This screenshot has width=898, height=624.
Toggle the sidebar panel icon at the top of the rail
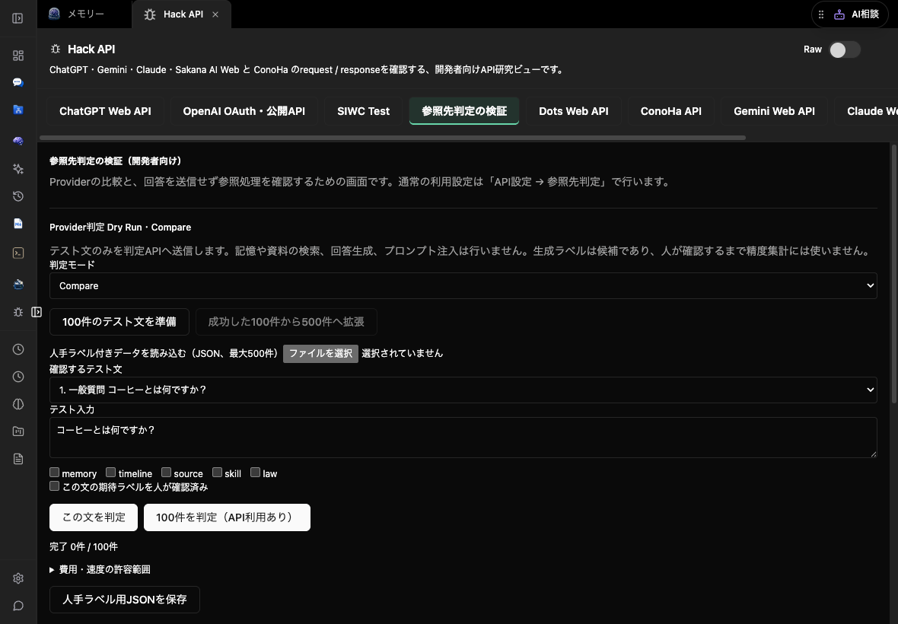point(18,18)
